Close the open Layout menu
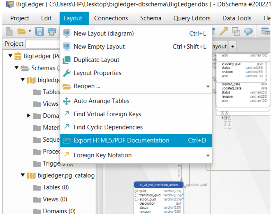Image resolution: width=273 pixels, height=215 pixels. (74, 18)
